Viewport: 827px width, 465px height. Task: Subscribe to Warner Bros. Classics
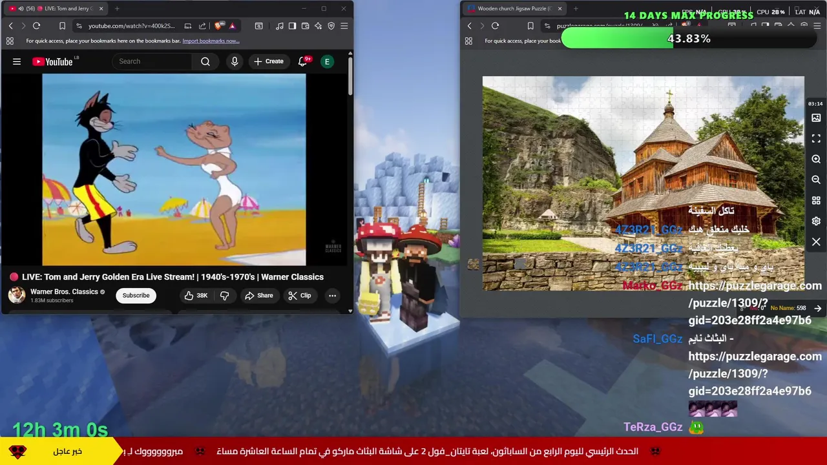(136, 295)
